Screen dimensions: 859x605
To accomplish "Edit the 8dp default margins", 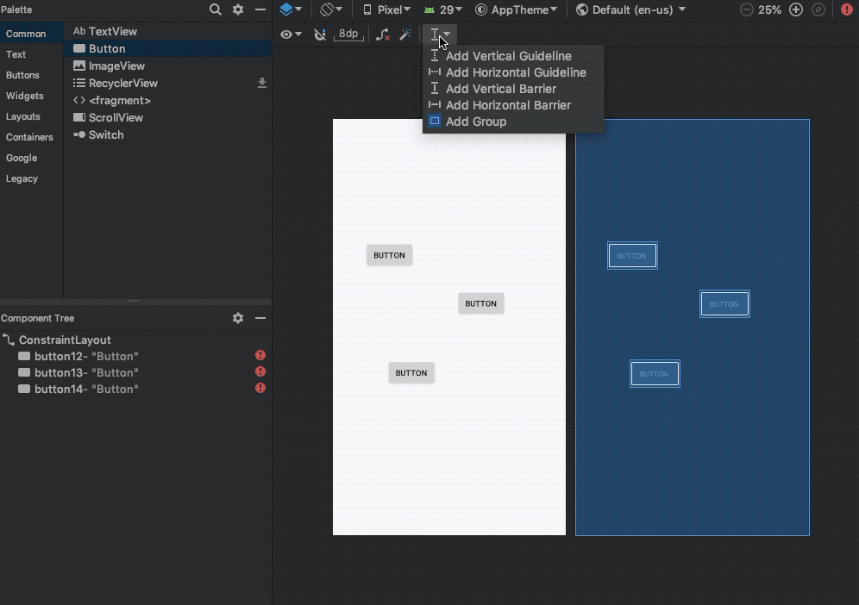I will 348,34.
